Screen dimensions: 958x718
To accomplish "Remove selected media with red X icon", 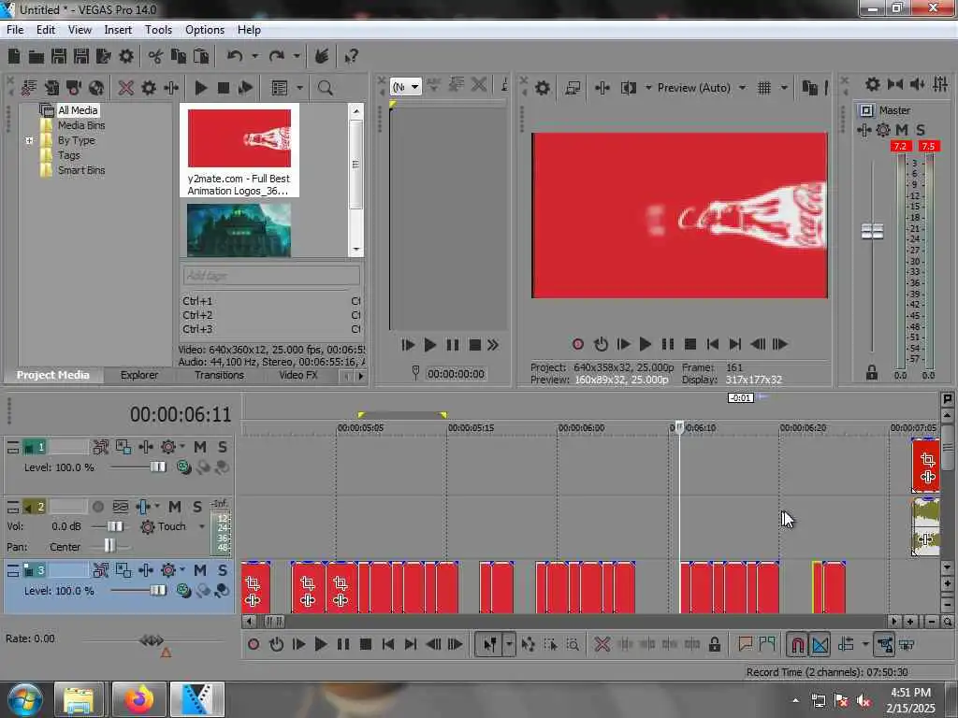I will pos(126,88).
